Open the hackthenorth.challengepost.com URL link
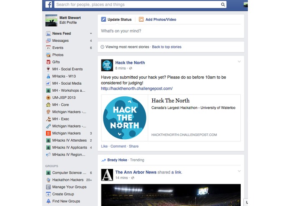Viewport: 290px width, 206px height. tap(137, 88)
